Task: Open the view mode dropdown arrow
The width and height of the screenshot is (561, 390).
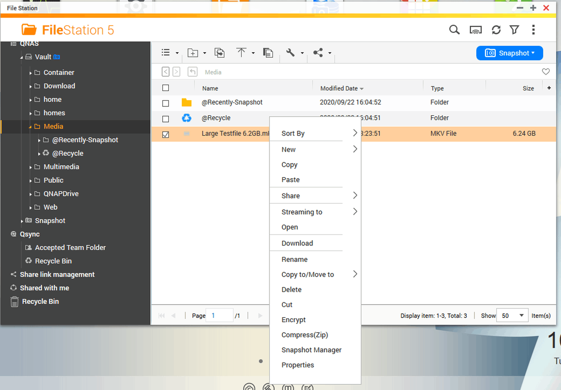Action: pos(177,53)
